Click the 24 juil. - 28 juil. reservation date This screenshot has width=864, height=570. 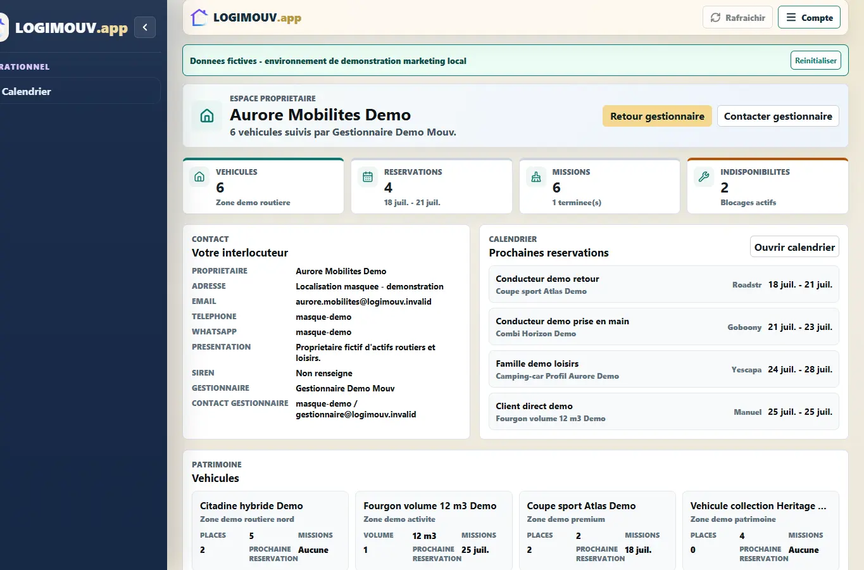click(800, 369)
